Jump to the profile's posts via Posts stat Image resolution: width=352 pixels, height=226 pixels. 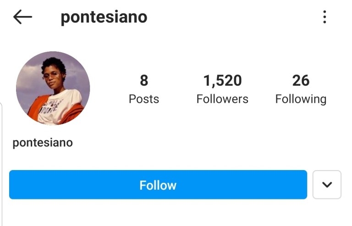tap(144, 90)
